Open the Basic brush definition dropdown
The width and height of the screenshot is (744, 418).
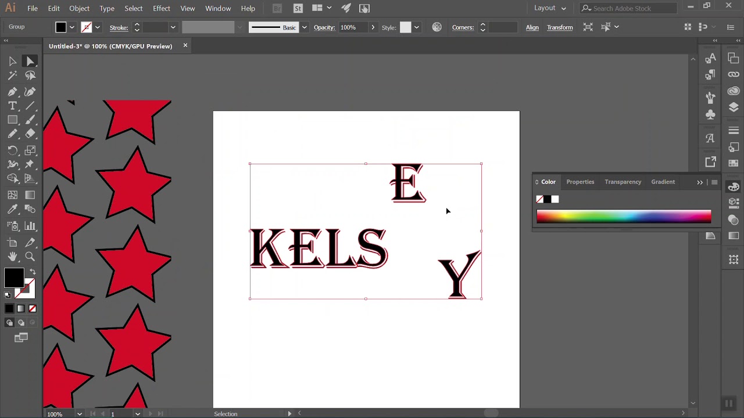(x=304, y=27)
